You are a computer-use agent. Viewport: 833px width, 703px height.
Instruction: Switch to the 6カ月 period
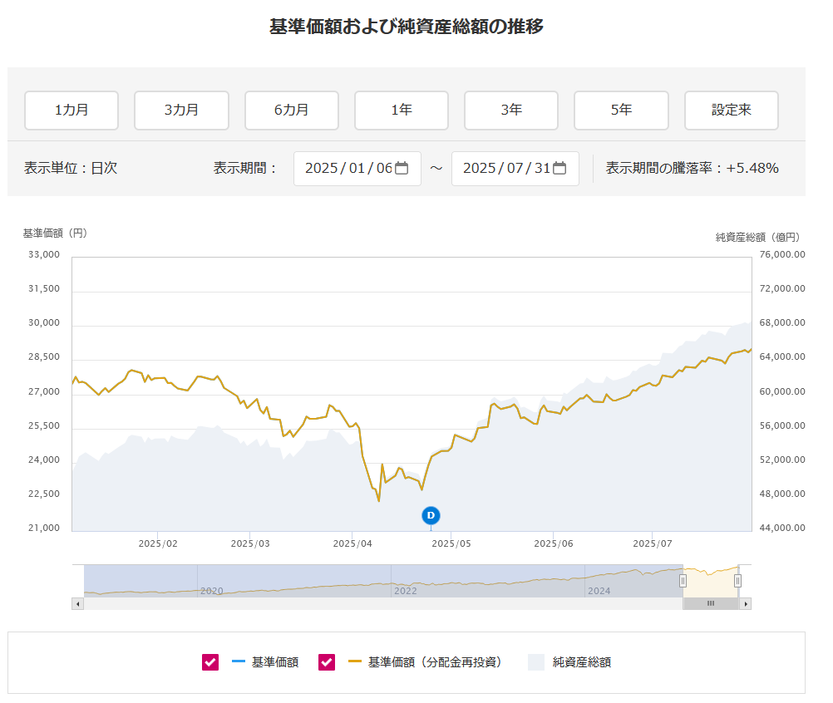[291, 111]
